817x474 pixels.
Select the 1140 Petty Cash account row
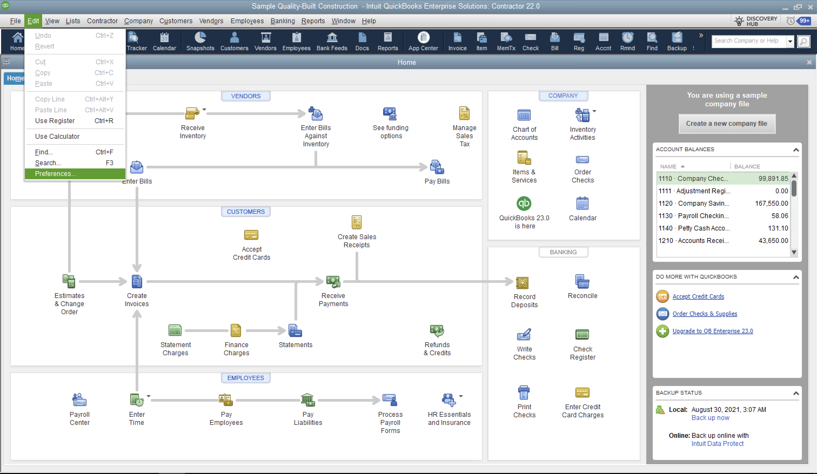[723, 228]
